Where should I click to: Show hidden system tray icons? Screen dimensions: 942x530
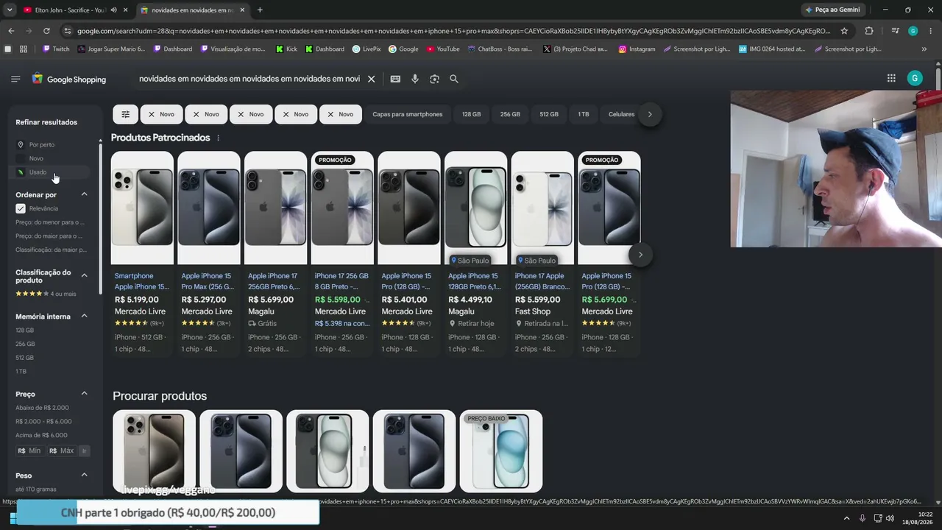(846, 518)
